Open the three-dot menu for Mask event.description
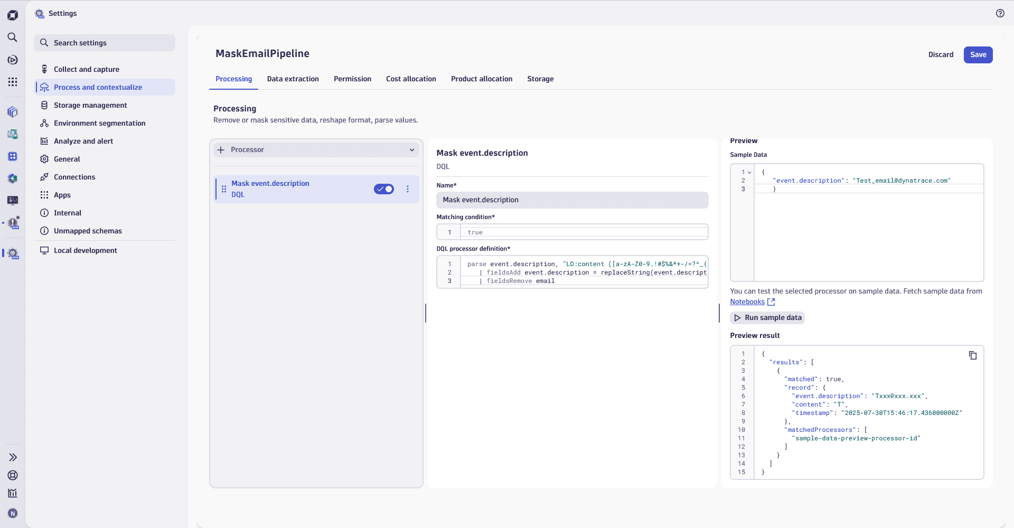The width and height of the screenshot is (1014, 528). click(x=408, y=189)
